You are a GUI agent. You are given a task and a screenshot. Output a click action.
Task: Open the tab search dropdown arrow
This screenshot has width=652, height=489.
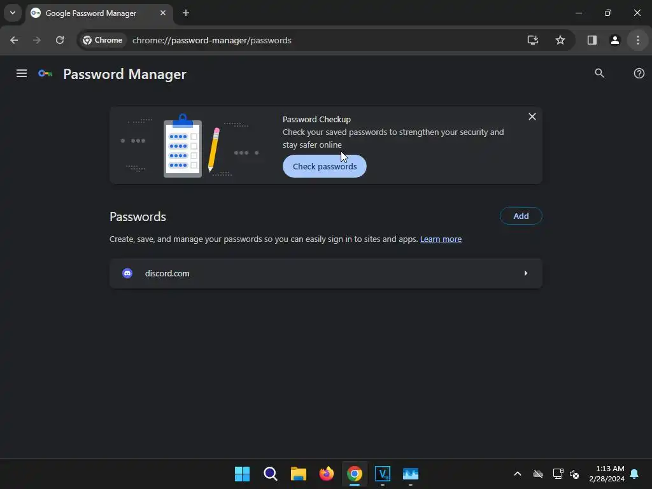(13, 13)
